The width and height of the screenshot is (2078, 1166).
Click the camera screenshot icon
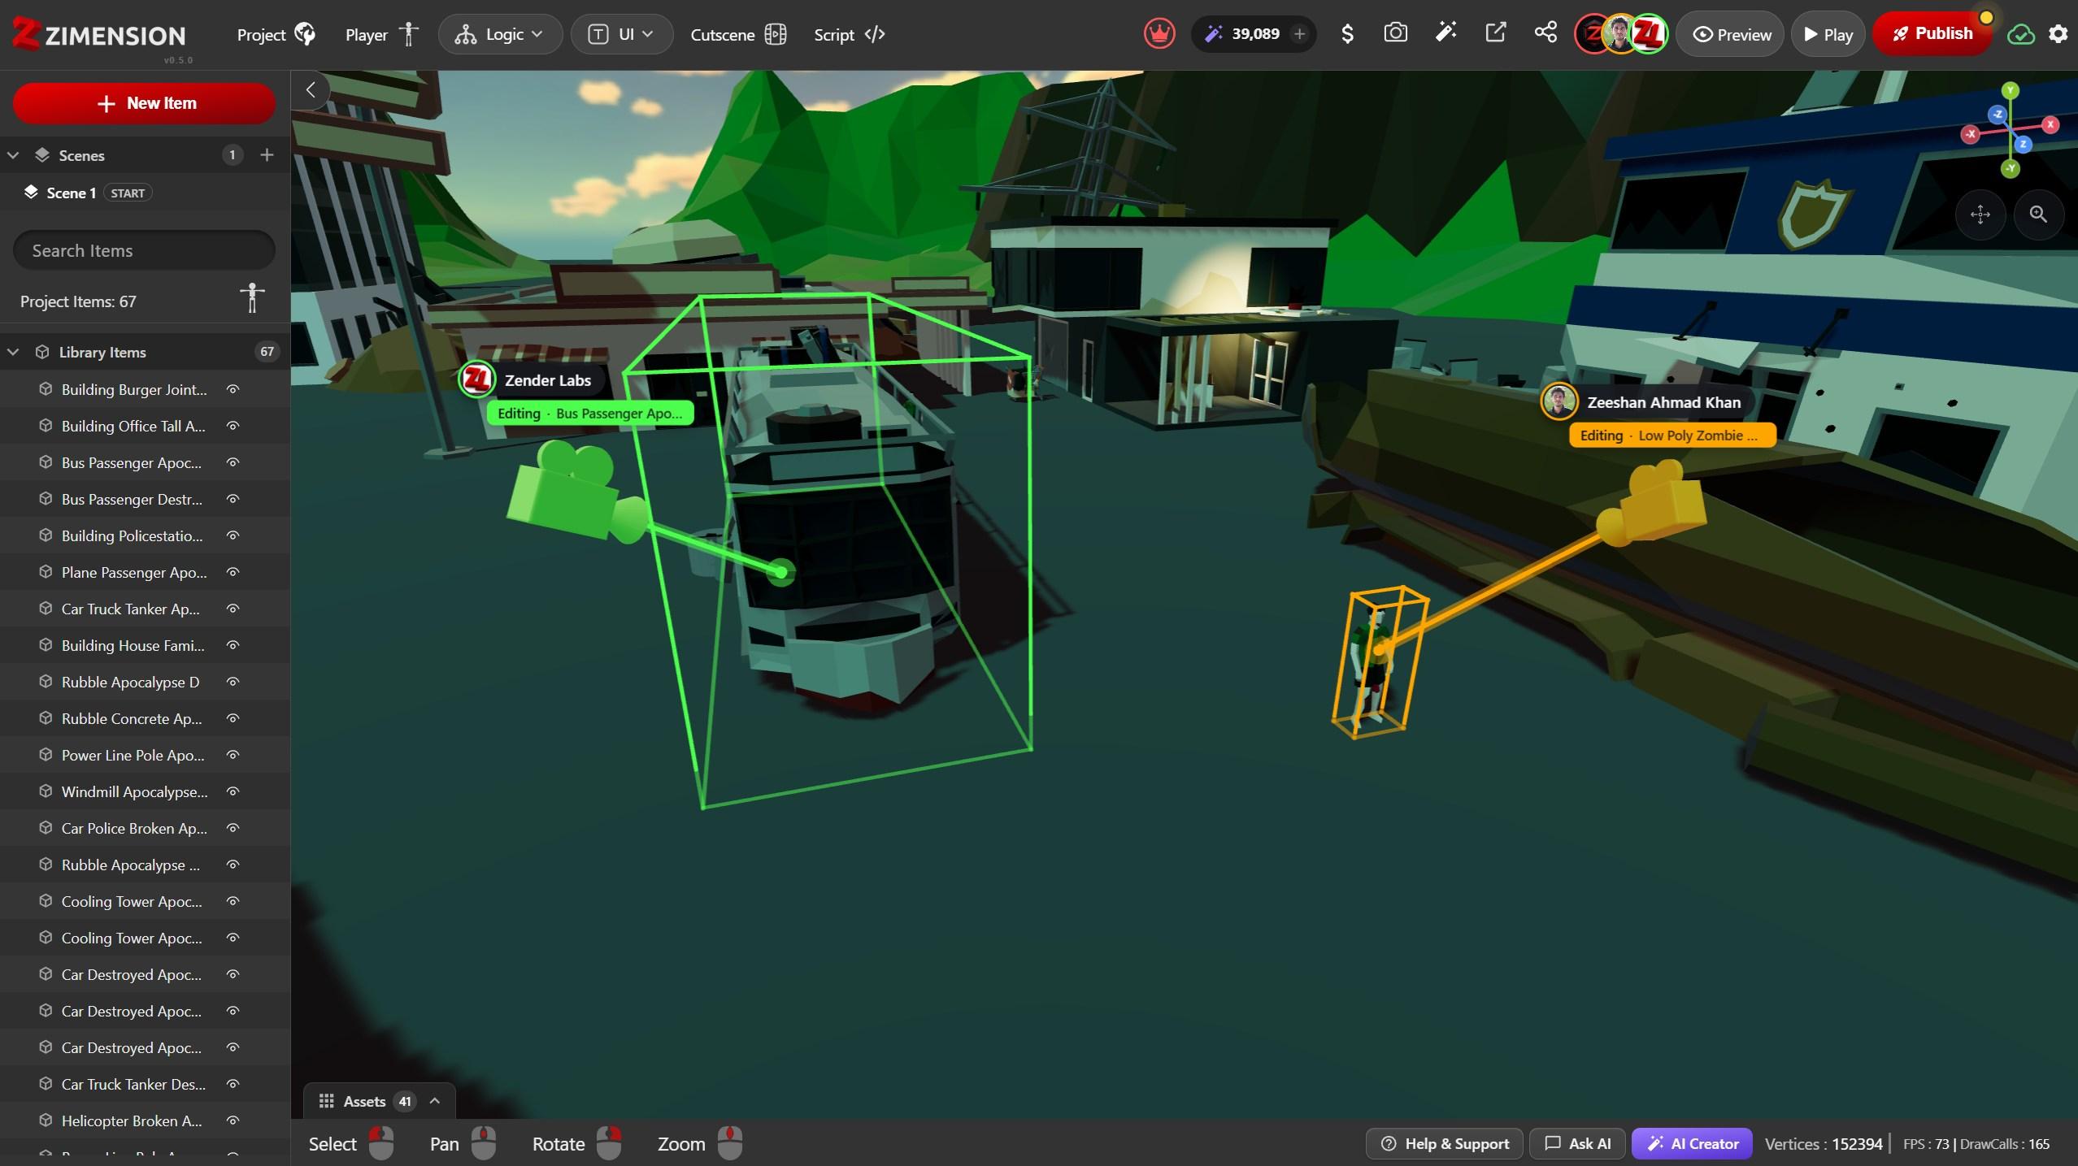[x=1395, y=33]
